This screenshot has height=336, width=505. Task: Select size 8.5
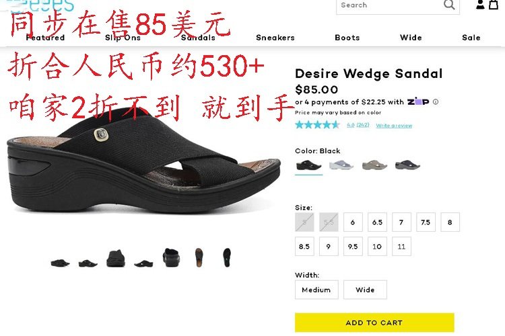pos(304,247)
